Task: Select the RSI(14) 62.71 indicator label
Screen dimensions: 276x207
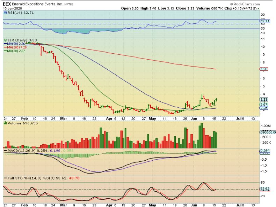Action: [20, 13]
